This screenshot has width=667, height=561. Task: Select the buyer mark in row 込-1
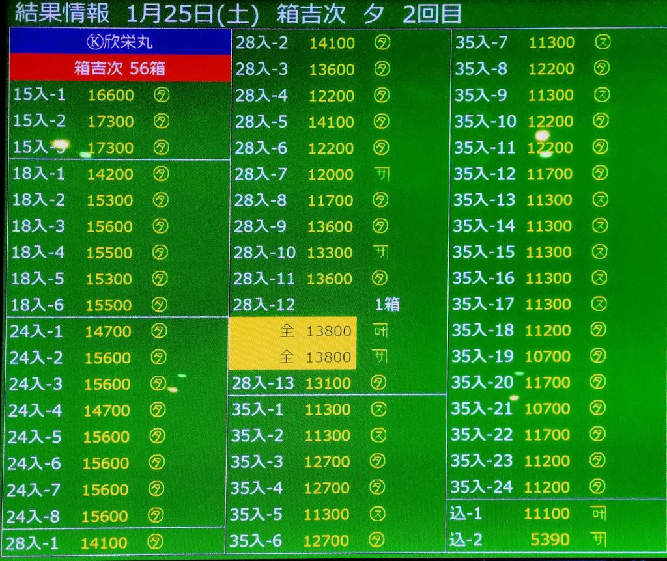point(597,513)
